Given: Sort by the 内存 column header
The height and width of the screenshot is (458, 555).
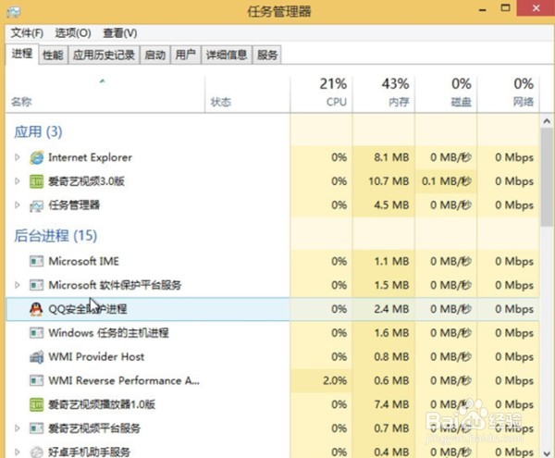Looking at the screenshot, I should tap(384, 93).
